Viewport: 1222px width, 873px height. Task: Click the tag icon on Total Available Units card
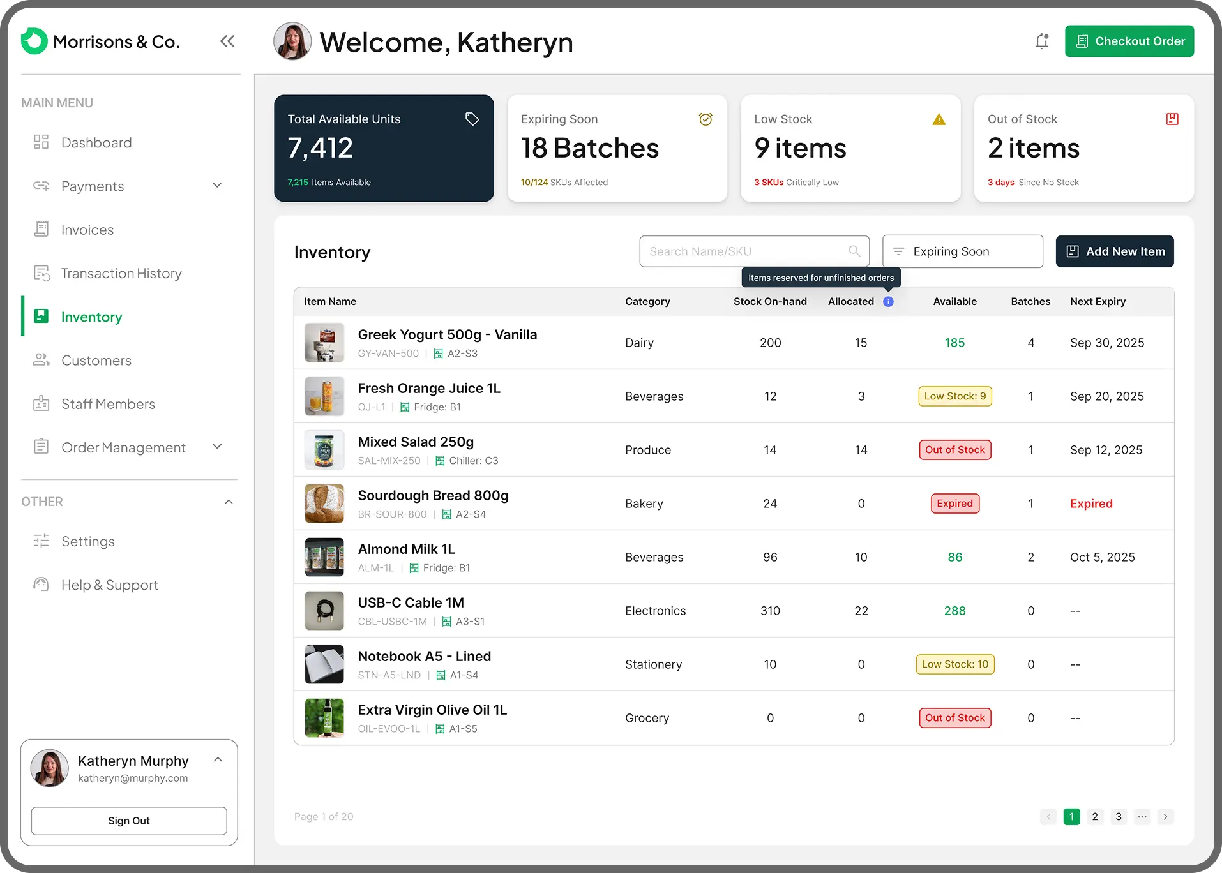click(x=472, y=119)
